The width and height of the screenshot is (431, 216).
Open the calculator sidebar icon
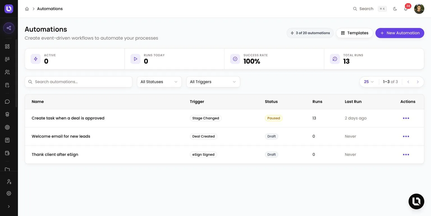[x=7, y=140]
